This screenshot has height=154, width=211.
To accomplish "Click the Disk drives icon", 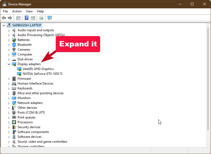I will 14,59.
